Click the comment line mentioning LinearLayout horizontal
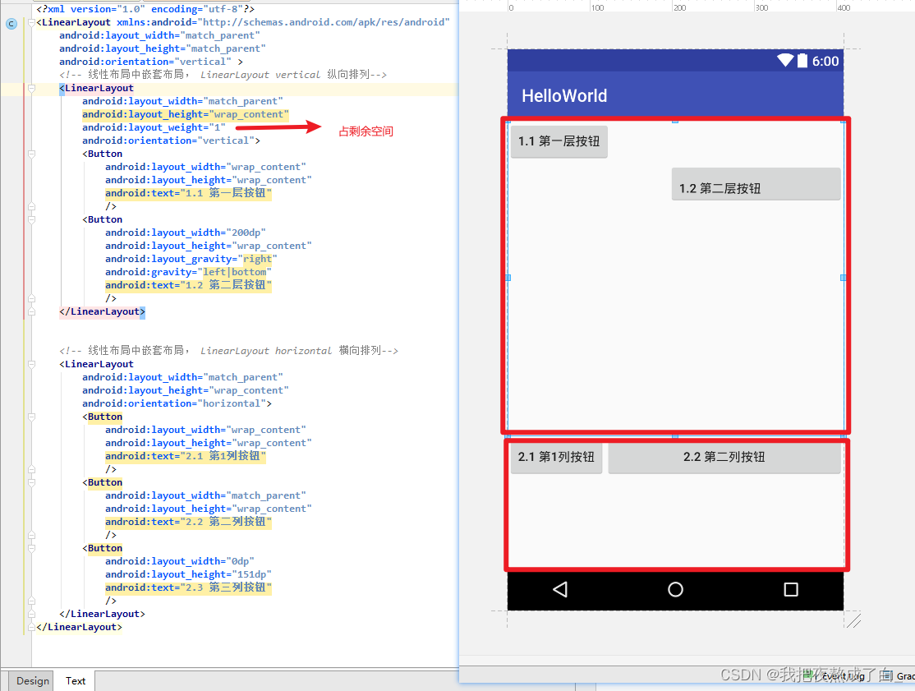 coord(228,351)
